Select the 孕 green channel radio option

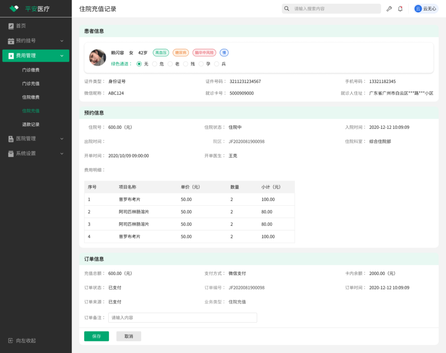(201, 64)
